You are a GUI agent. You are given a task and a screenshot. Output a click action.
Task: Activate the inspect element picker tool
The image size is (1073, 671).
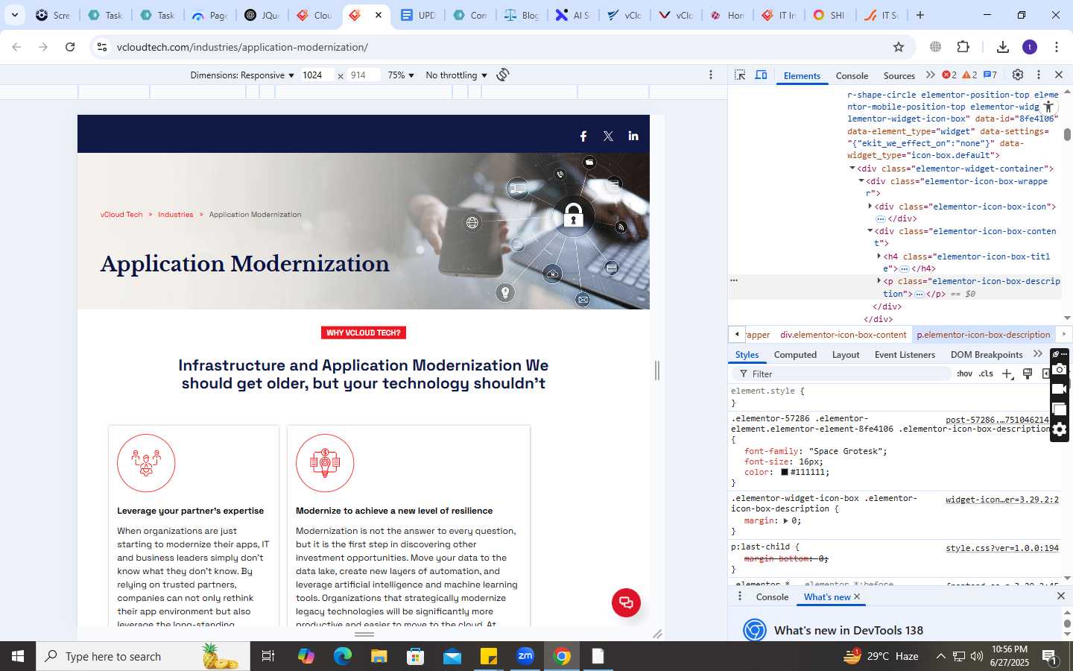pyautogui.click(x=740, y=75)
